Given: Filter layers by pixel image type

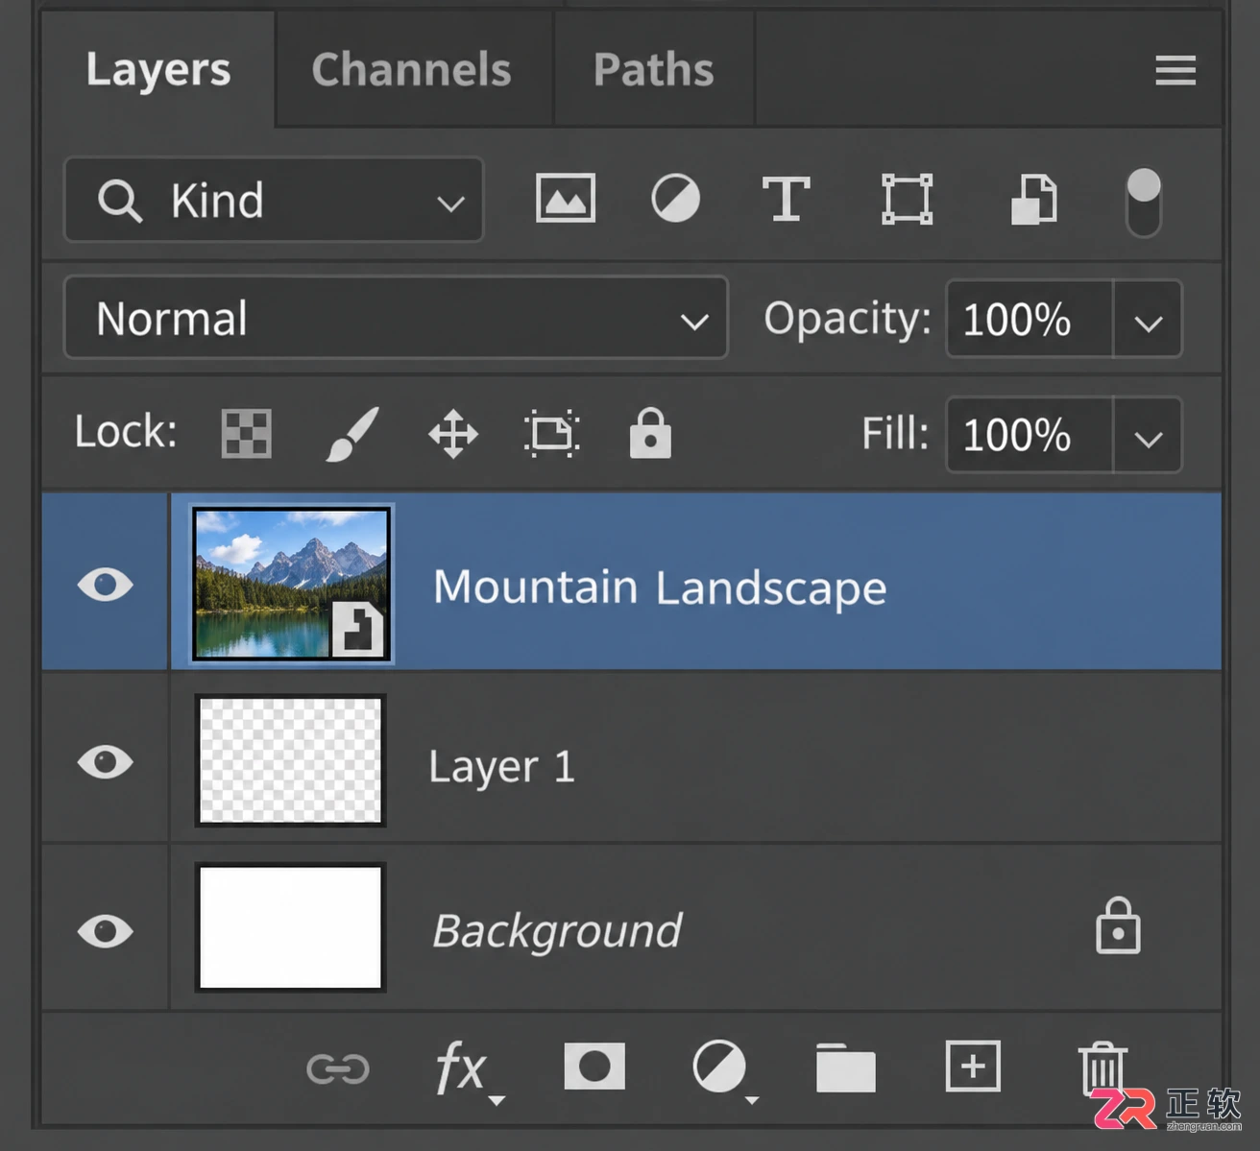Looking at the screenshot, I should coord(565,199).
